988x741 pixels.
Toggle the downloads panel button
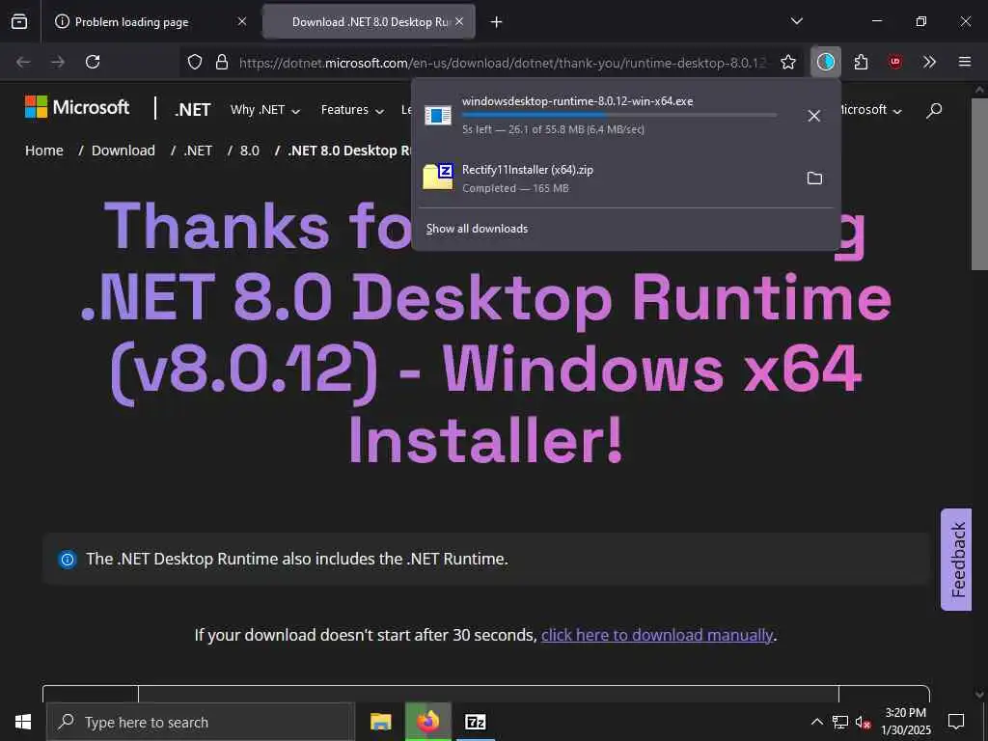pos(826,62)
